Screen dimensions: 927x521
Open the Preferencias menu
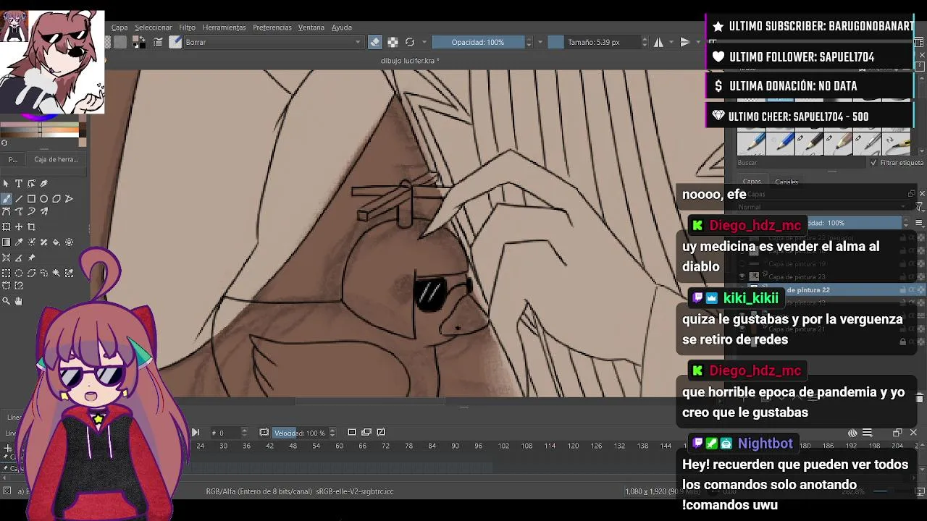pyautogui.click(x=272, y=27)
